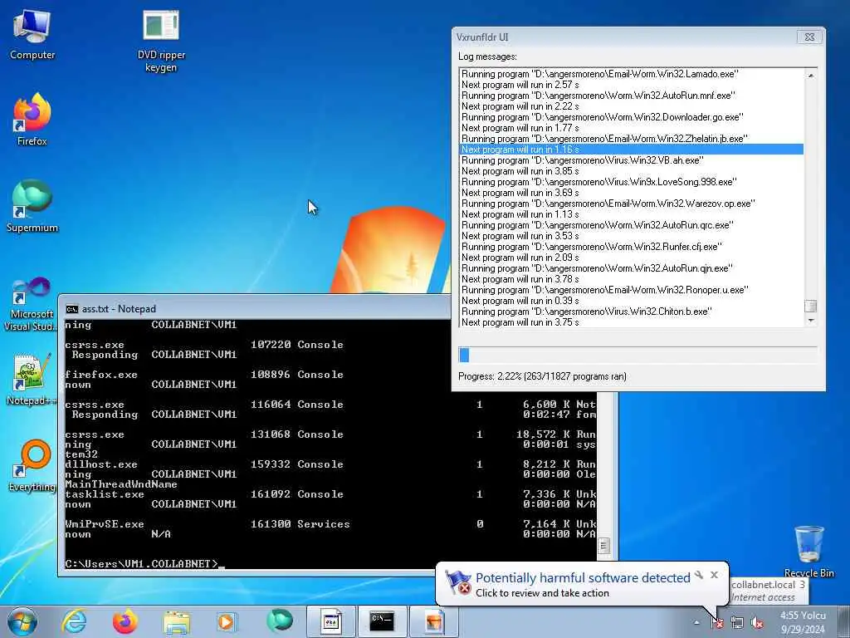This screenshot has height=638, width=850.
Task: Open the Recycle Bin on the desktop
Action: 808,552
